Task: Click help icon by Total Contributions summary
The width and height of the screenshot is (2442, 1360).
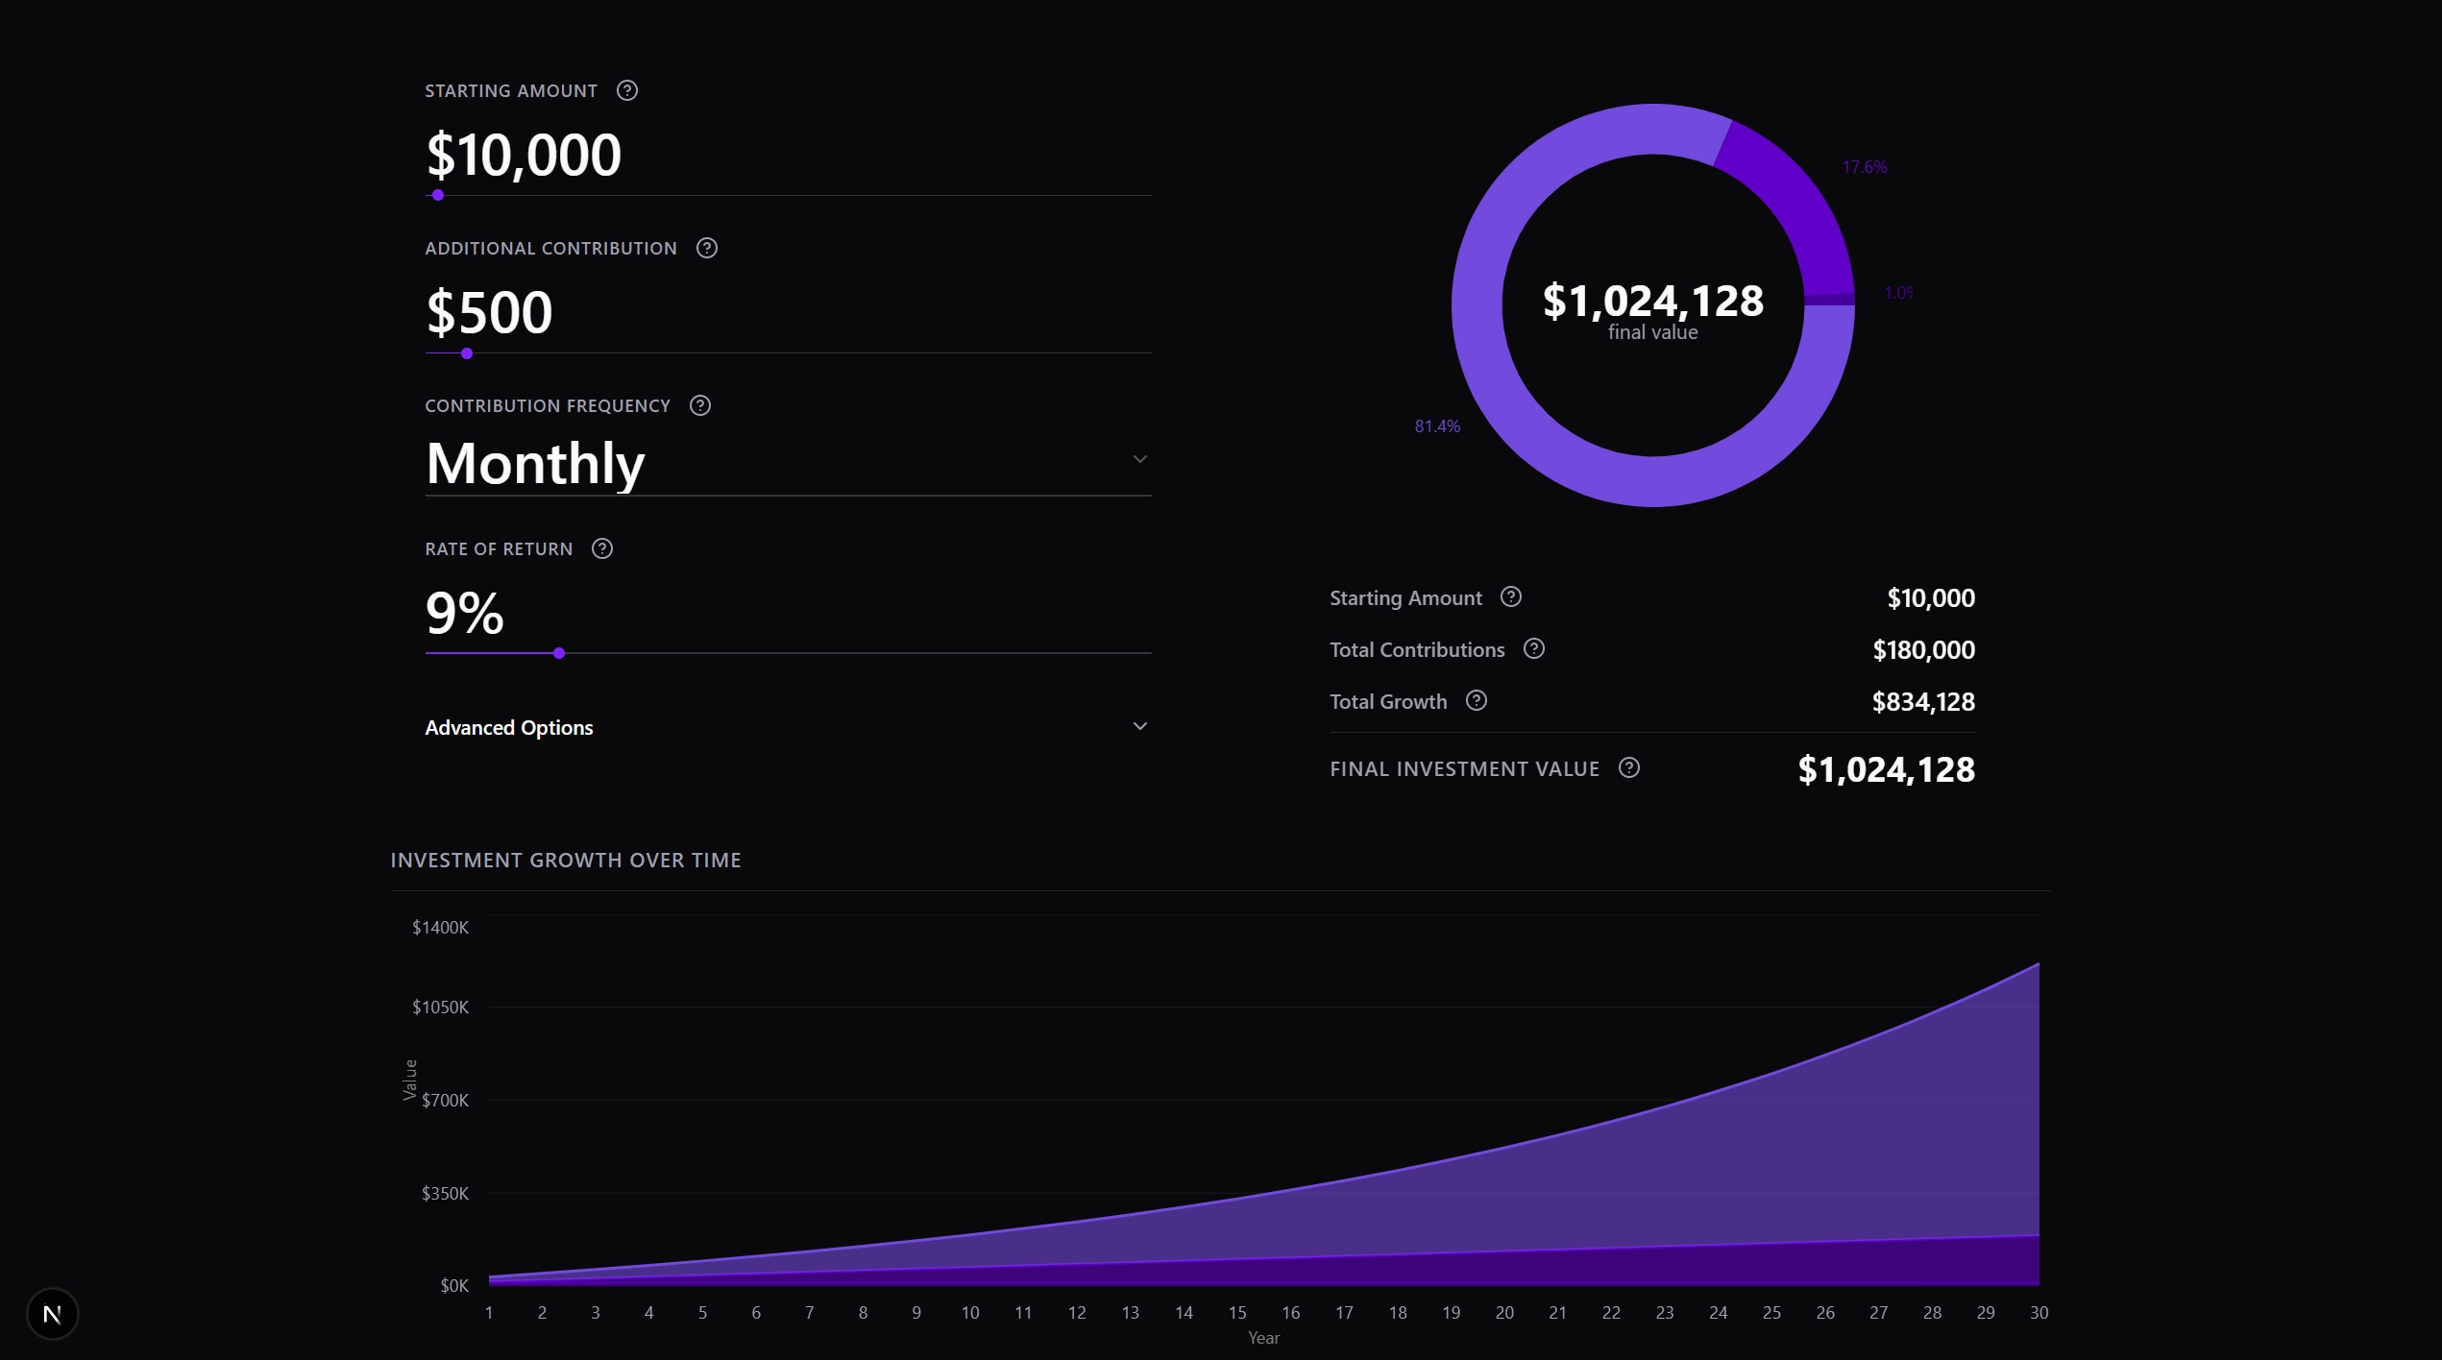Action: (x=1534, y=649)
